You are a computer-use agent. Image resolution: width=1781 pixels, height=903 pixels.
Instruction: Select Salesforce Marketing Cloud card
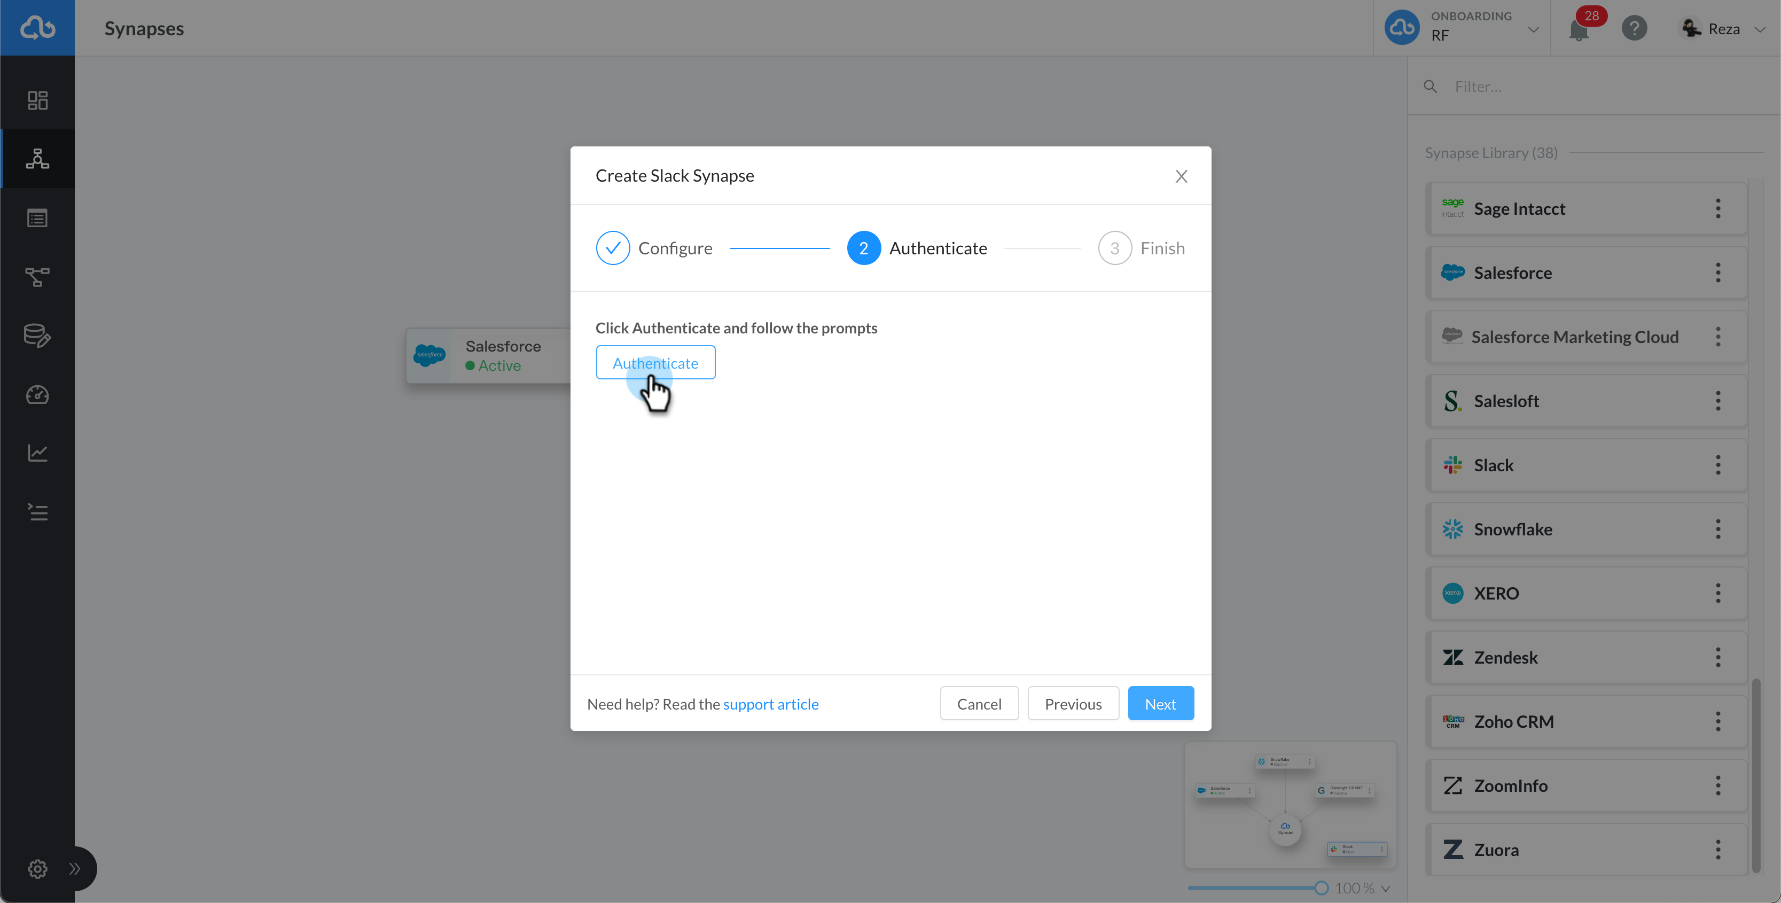click(x=1586, y=337)
